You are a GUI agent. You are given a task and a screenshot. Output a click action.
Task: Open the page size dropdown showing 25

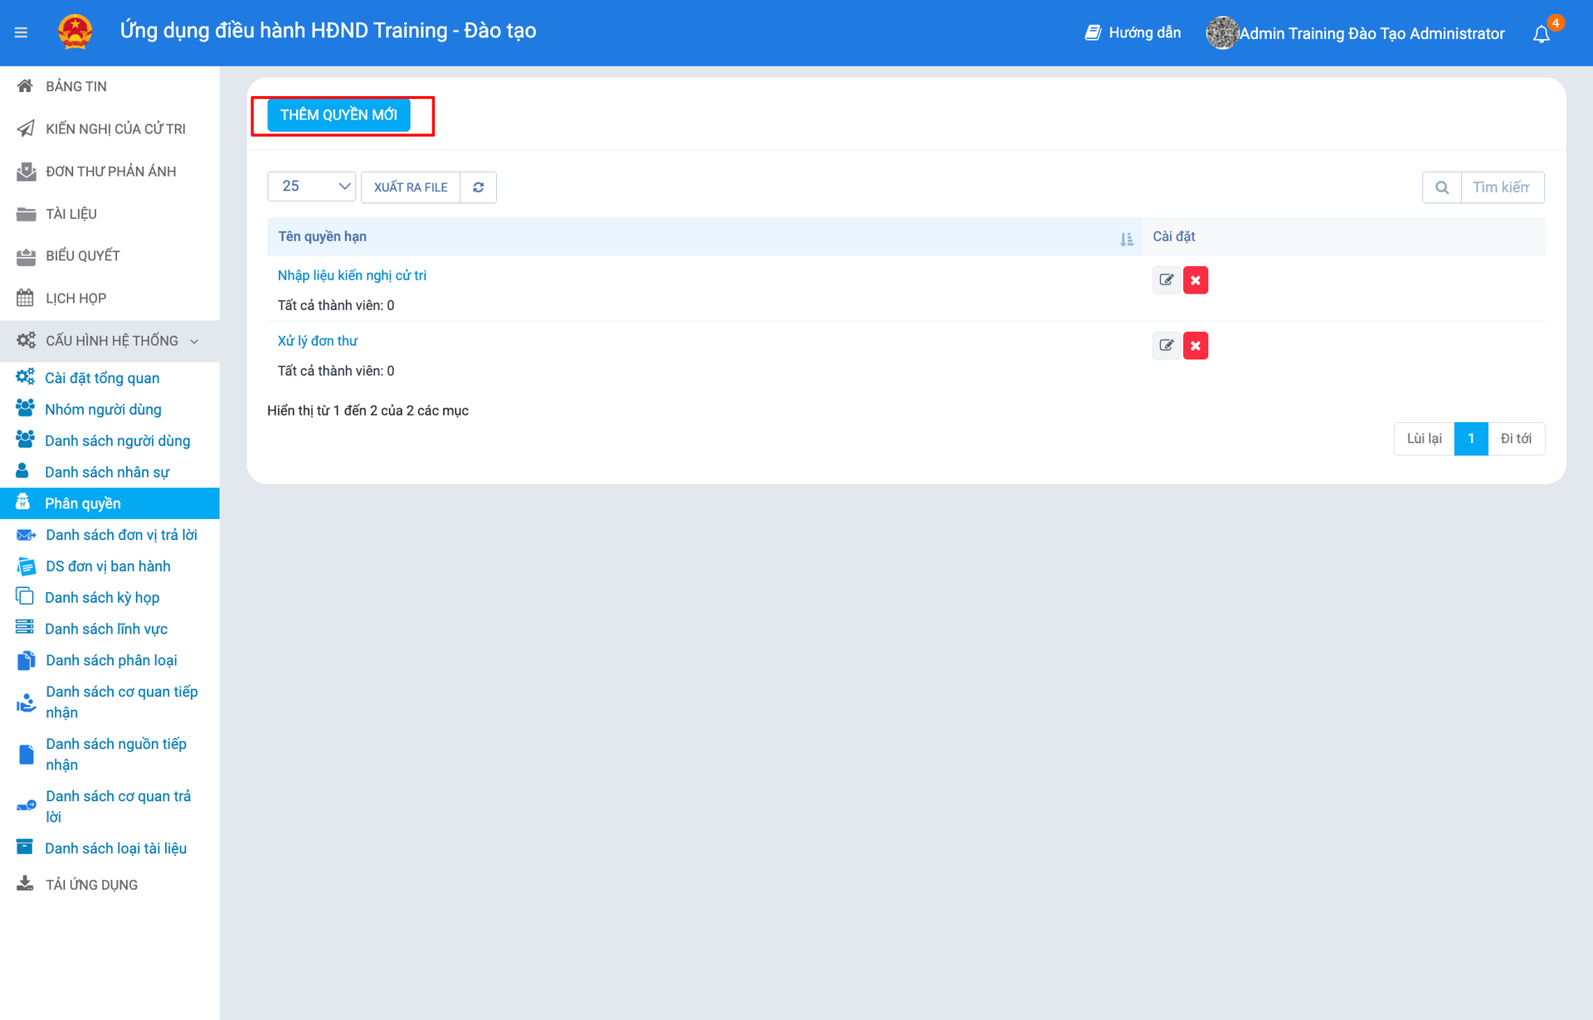[x=311, y=187]
